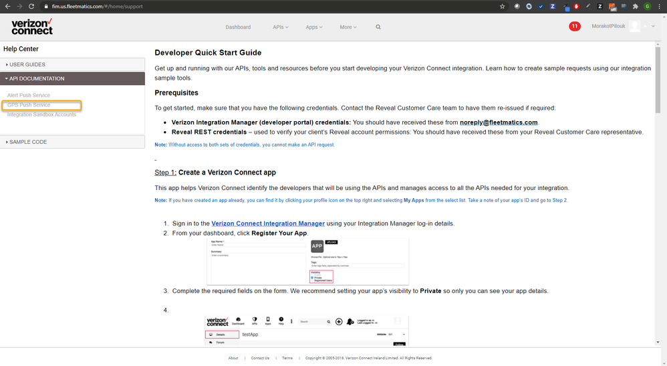Open the browser extensions puzzle icon
667x366 pixels.
[636, 7]
